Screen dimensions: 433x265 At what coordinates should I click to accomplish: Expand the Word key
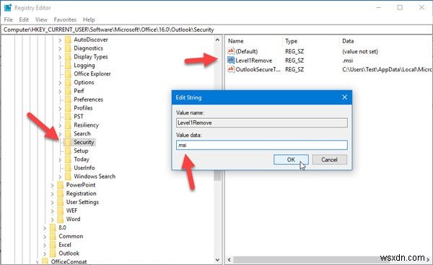click(53, 219)
